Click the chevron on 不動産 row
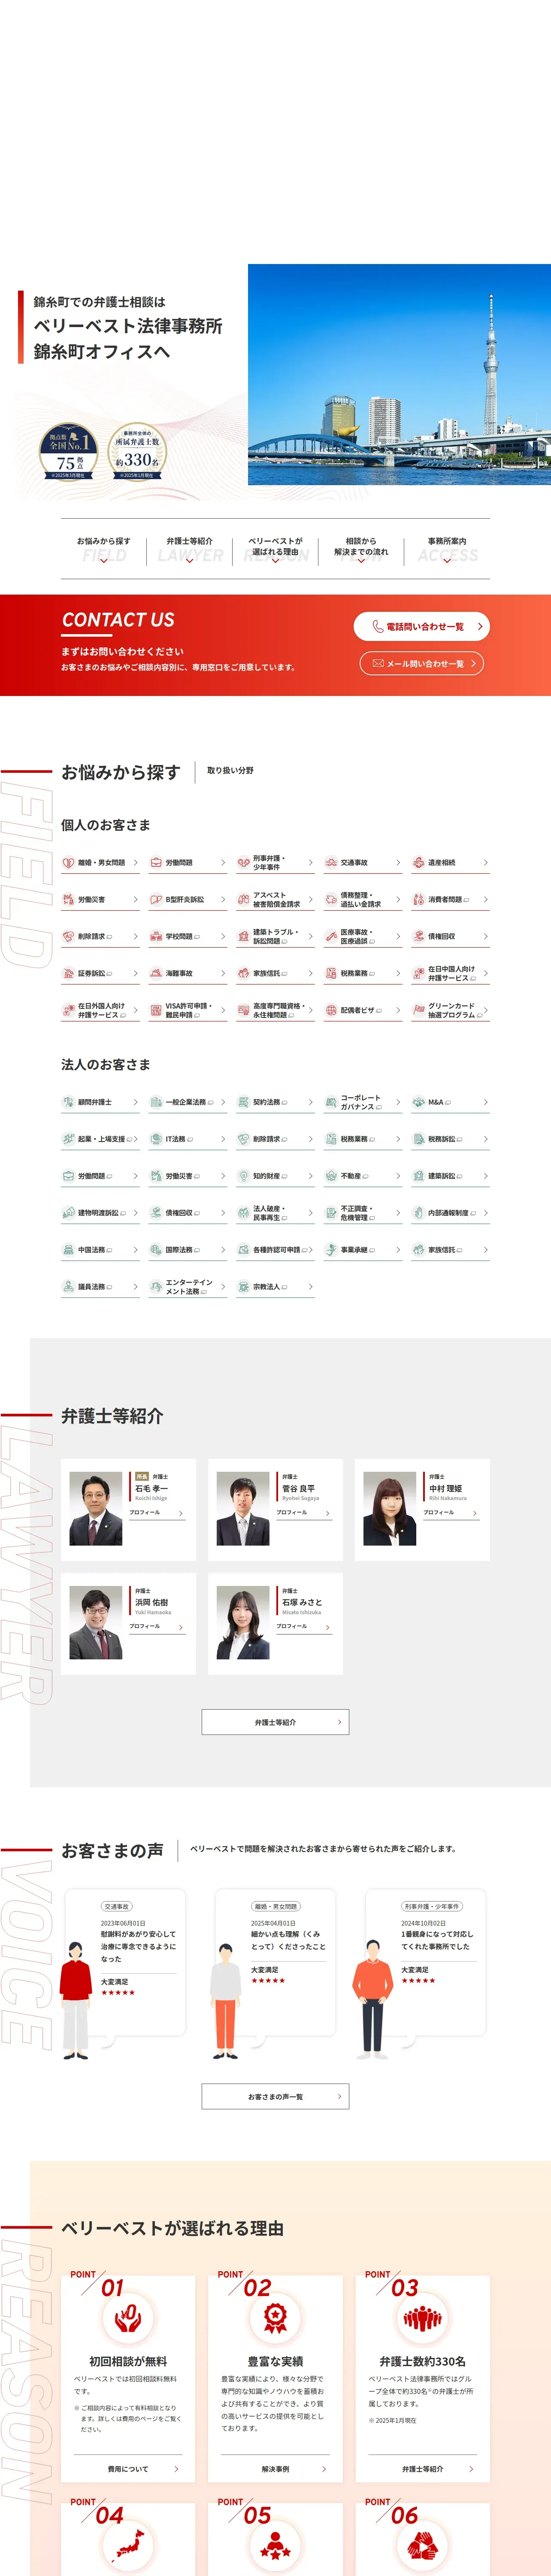 (x=398, y=1176)
